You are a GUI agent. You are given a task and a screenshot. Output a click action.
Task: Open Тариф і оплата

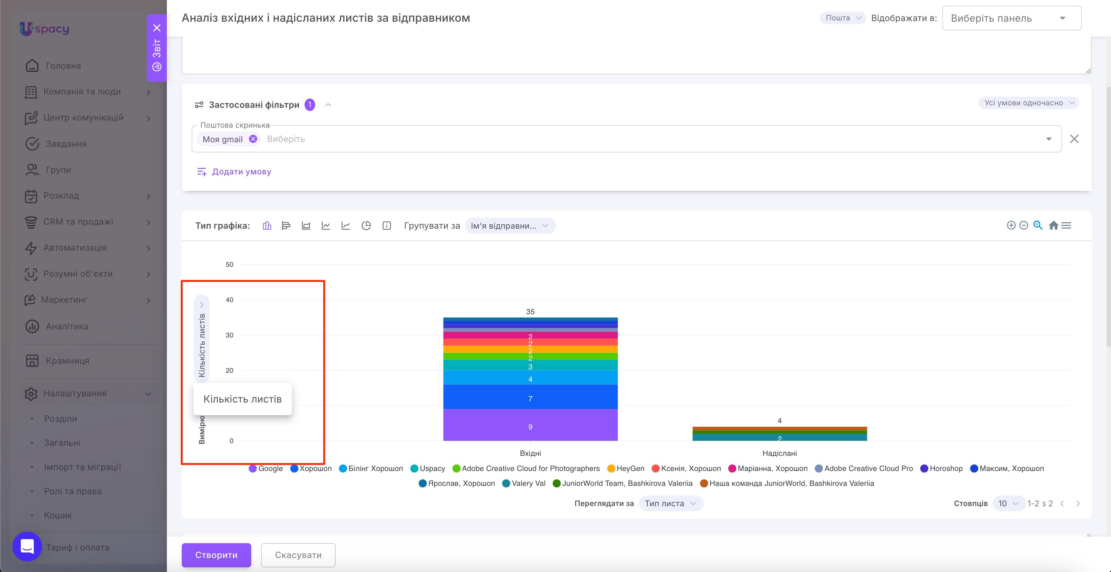tap(78, 548)
